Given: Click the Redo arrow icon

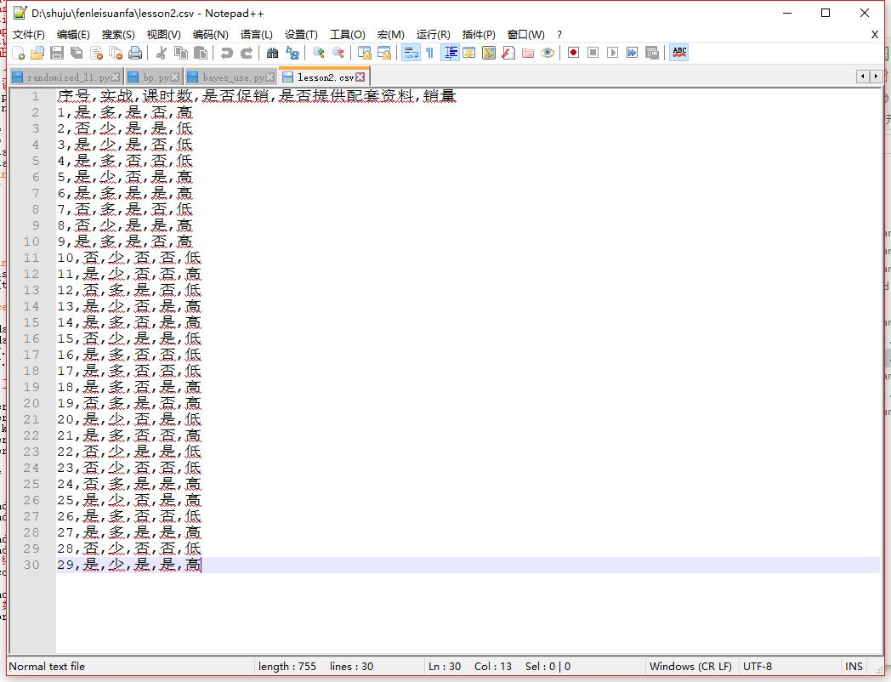Looking at the screenshot, I should 246,53.
